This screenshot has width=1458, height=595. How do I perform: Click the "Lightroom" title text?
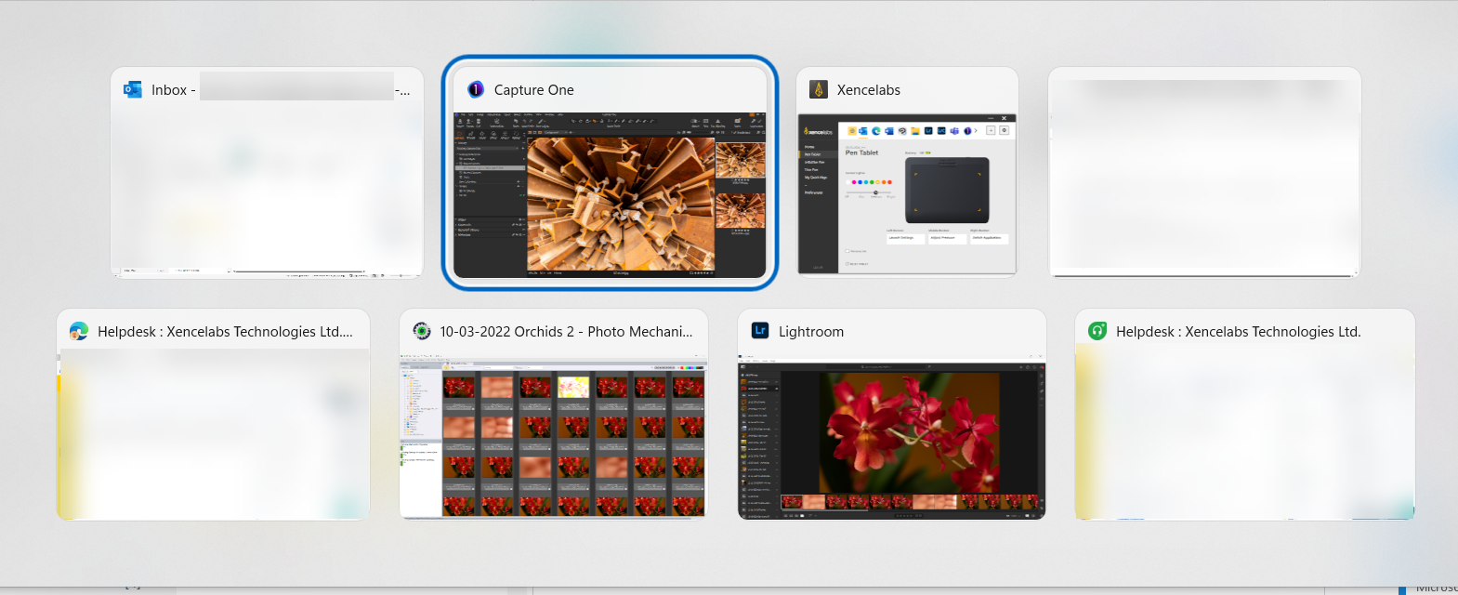coord(811,332)
